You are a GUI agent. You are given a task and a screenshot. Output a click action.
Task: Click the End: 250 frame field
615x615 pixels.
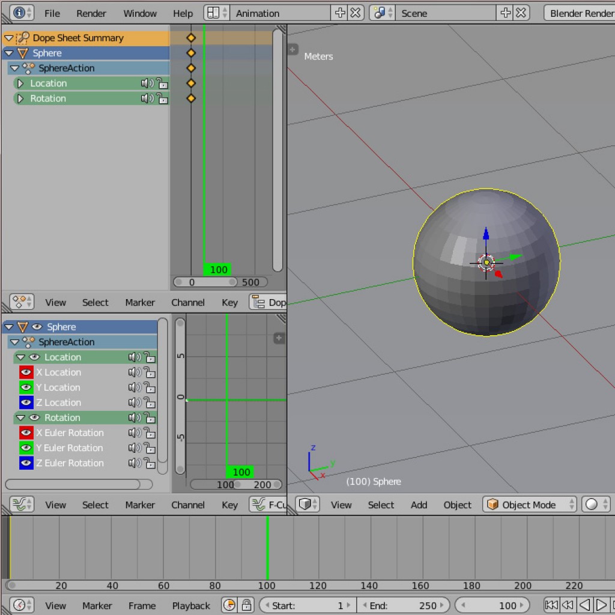pos(404,605)
